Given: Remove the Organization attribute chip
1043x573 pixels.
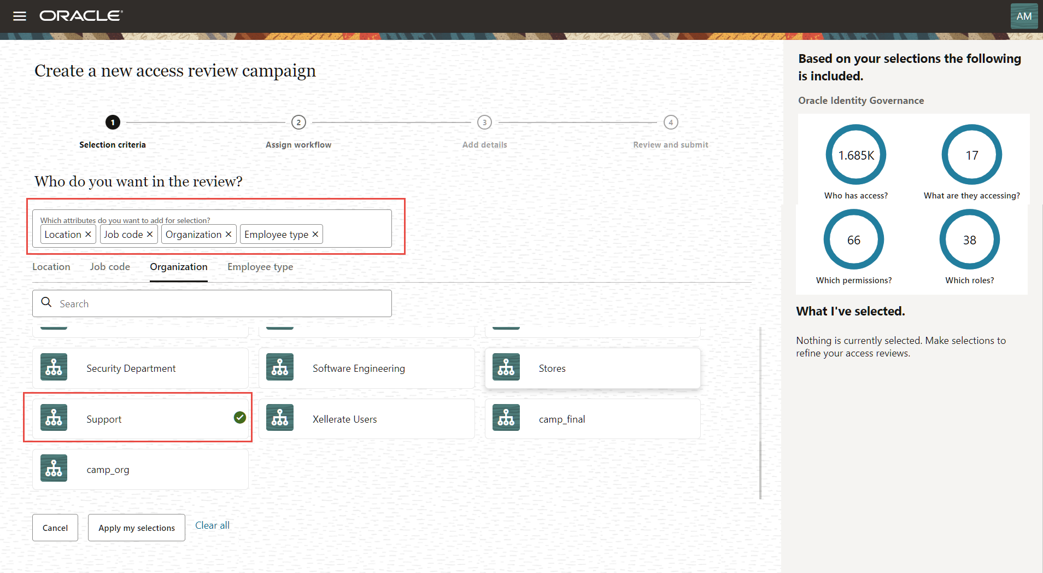Looking at the screenshot, I should coord(228,234).
